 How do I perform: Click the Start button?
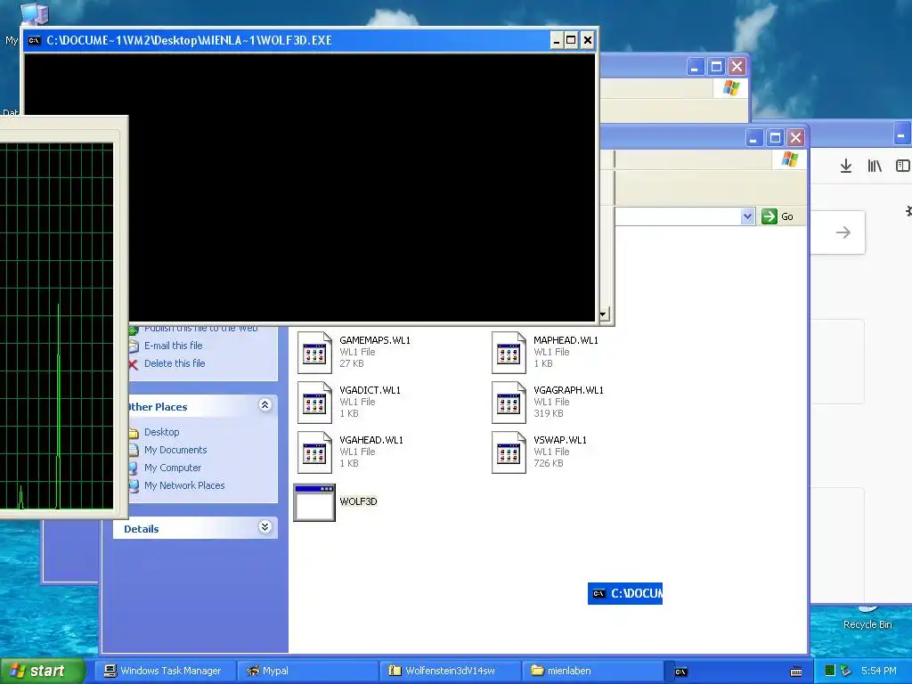coord(42,671)
